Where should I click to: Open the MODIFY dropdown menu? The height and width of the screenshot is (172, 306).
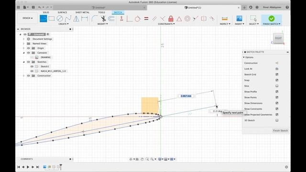(102, 24)
